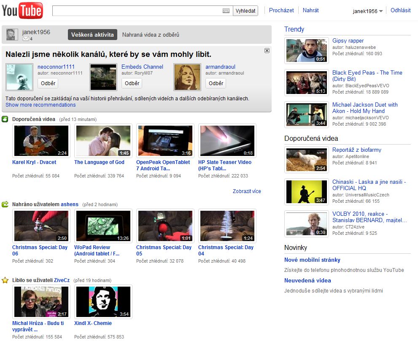Screen dimensions: 418x341
Task: Open Embeds Channel avatar image
Action: pos(103,77)
